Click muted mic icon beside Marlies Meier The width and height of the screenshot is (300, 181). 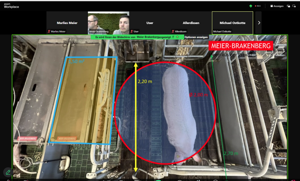[49, 32]
